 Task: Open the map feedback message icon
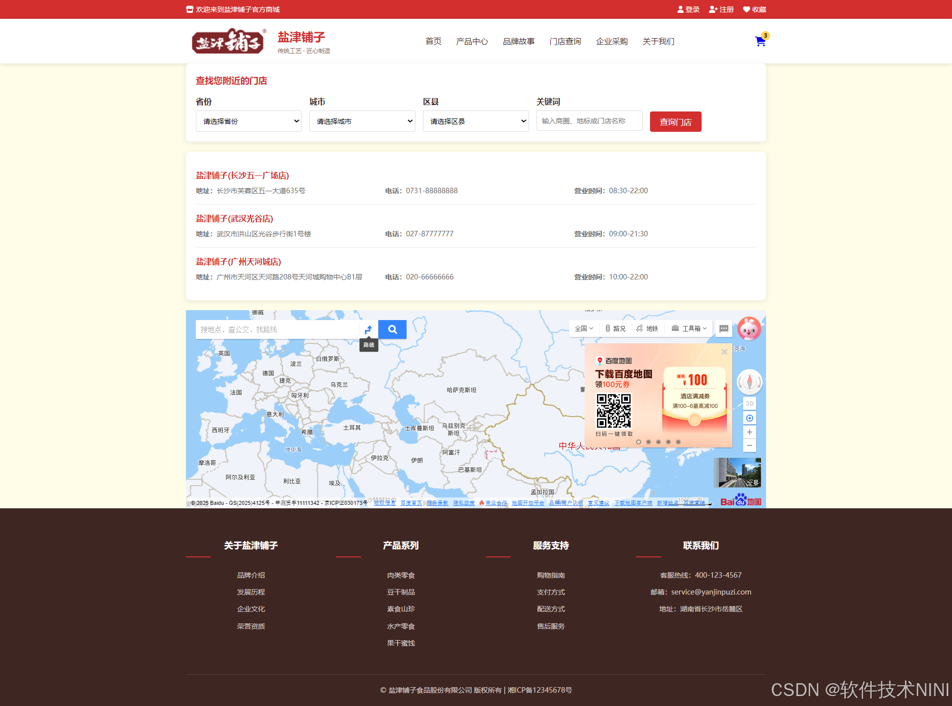(x=724, y=328)
